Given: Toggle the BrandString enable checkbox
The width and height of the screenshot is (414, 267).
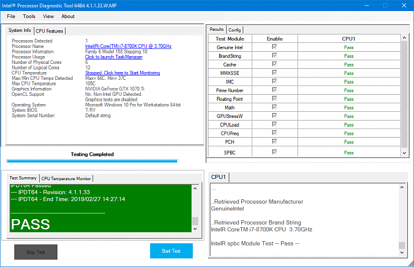Looking at the screenshot, I should (x=274, y=55).
